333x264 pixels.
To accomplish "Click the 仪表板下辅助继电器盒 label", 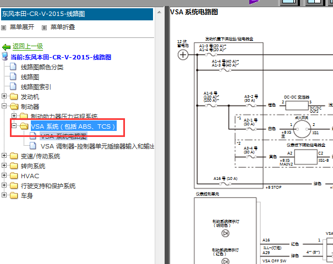I will 306,145.
